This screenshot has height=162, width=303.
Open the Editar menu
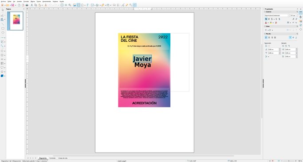(x=9, y=1)
